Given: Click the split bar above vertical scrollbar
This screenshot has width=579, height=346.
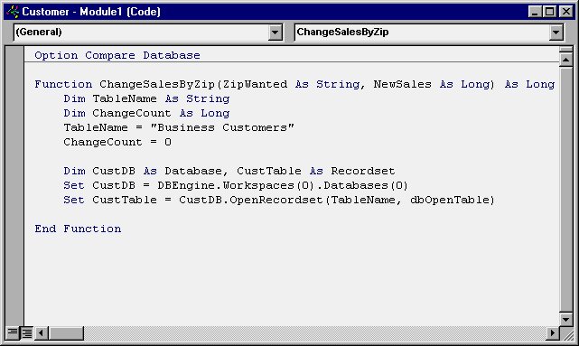Looking at the screenshot, I should click(566, 50).
